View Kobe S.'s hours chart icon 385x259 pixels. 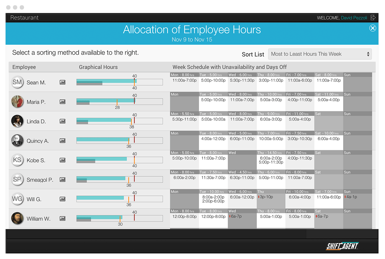point(63,160)
